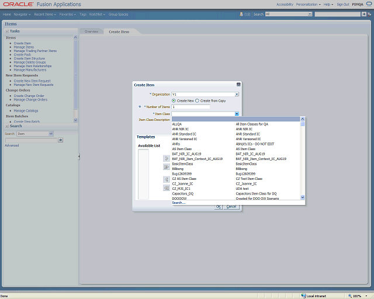Viewport: 374px width, 299px height.
Task: Select the Create from Copy radio button
Action: click(198, 101)
